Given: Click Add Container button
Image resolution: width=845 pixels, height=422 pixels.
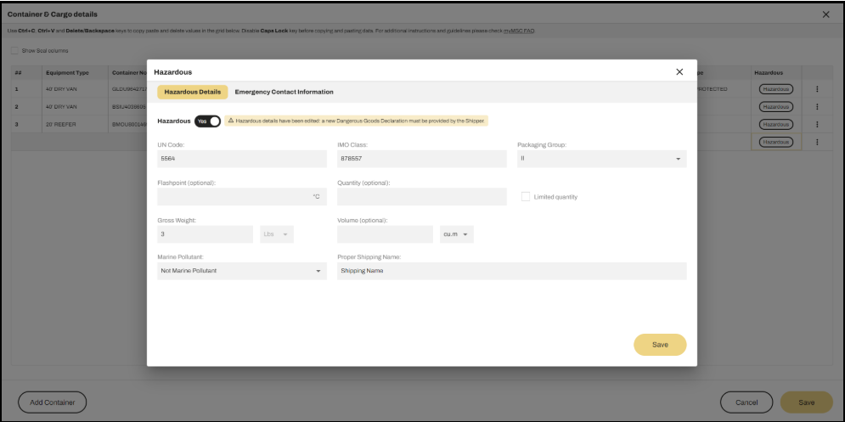Looking at the screenshot, I should tap(53, 402).
